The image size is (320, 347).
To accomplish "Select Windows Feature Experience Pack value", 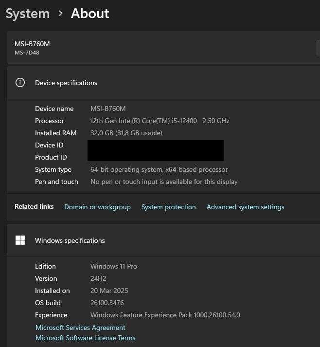I will (x=165, y=315).
